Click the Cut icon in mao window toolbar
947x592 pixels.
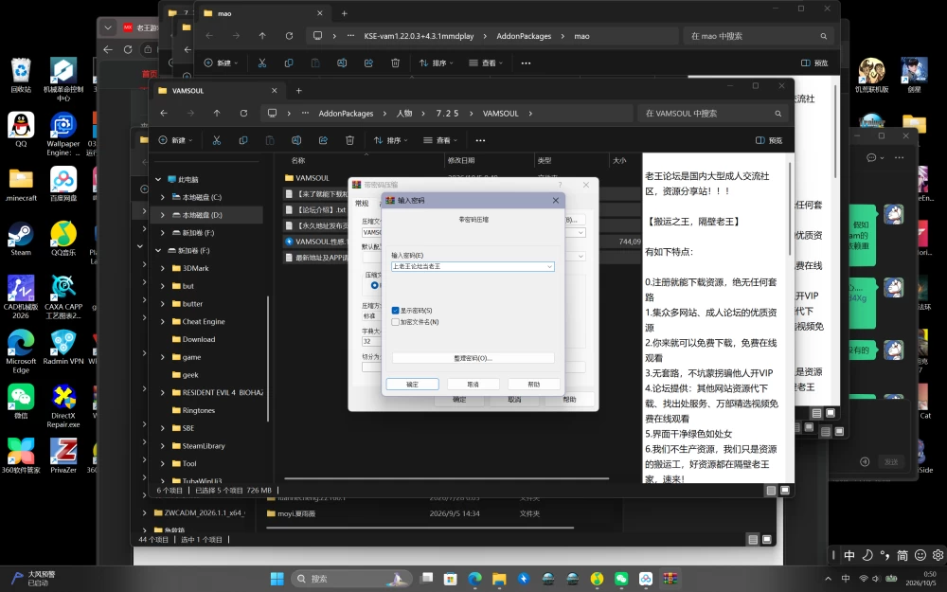pos(262,63)
